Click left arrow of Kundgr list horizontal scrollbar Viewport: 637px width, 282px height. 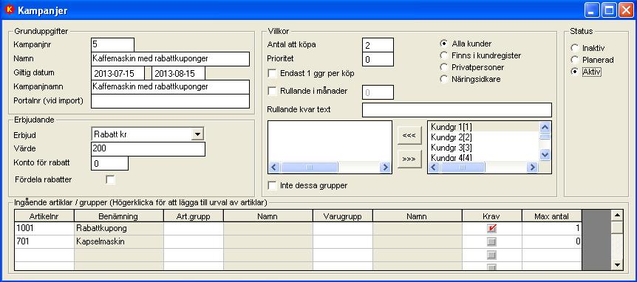coord(435,167)
